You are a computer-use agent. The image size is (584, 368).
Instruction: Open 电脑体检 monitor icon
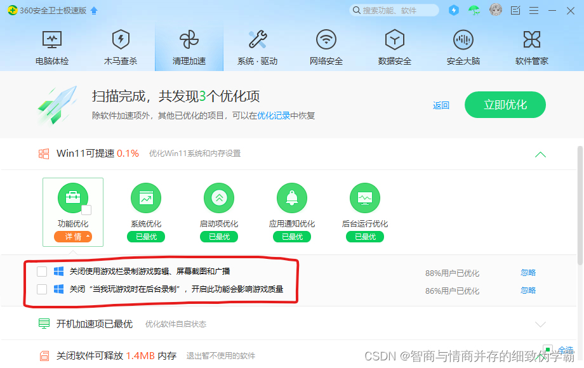[x=52, y=40]
